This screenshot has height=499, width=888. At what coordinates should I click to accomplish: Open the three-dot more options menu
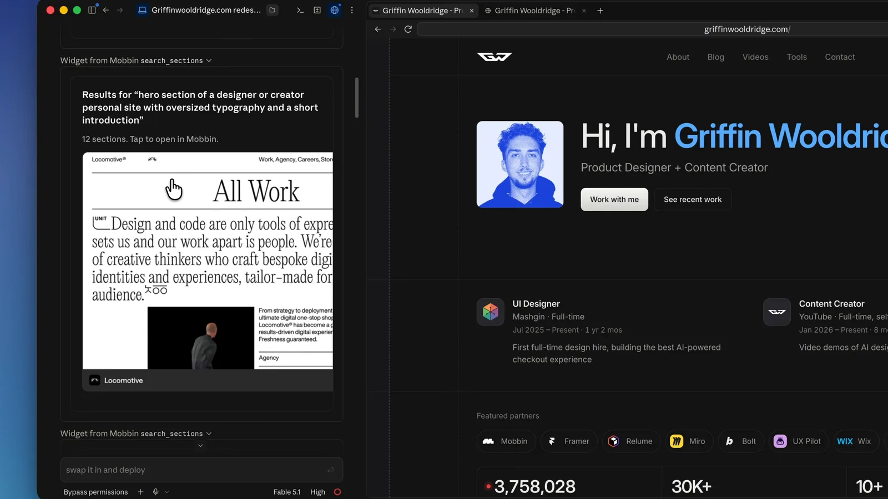[352, 10]
